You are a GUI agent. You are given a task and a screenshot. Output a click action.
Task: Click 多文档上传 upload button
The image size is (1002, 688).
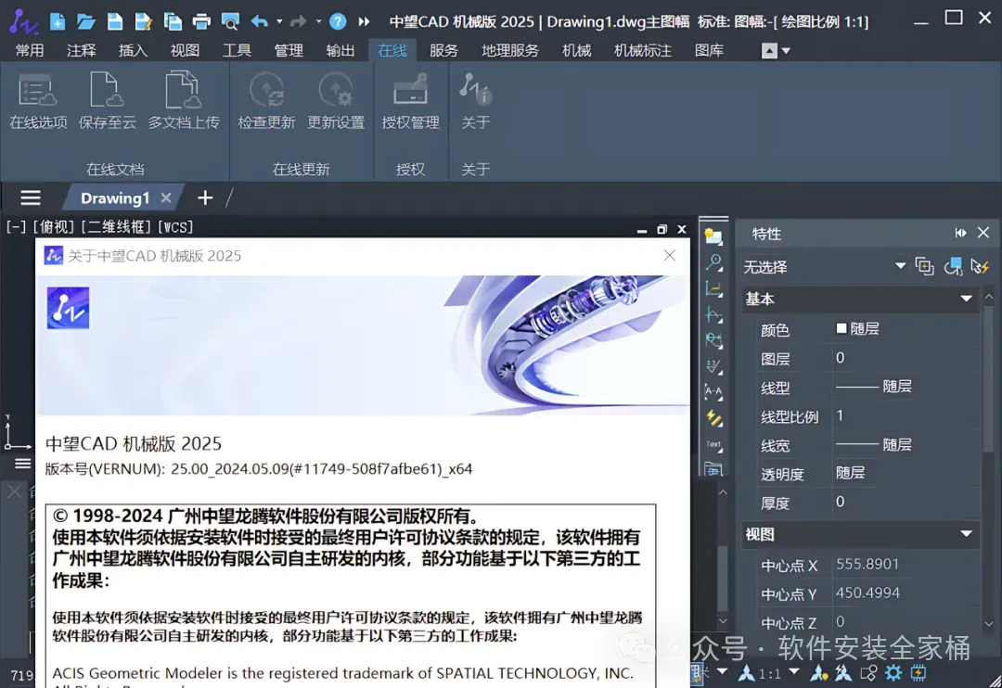184,100
